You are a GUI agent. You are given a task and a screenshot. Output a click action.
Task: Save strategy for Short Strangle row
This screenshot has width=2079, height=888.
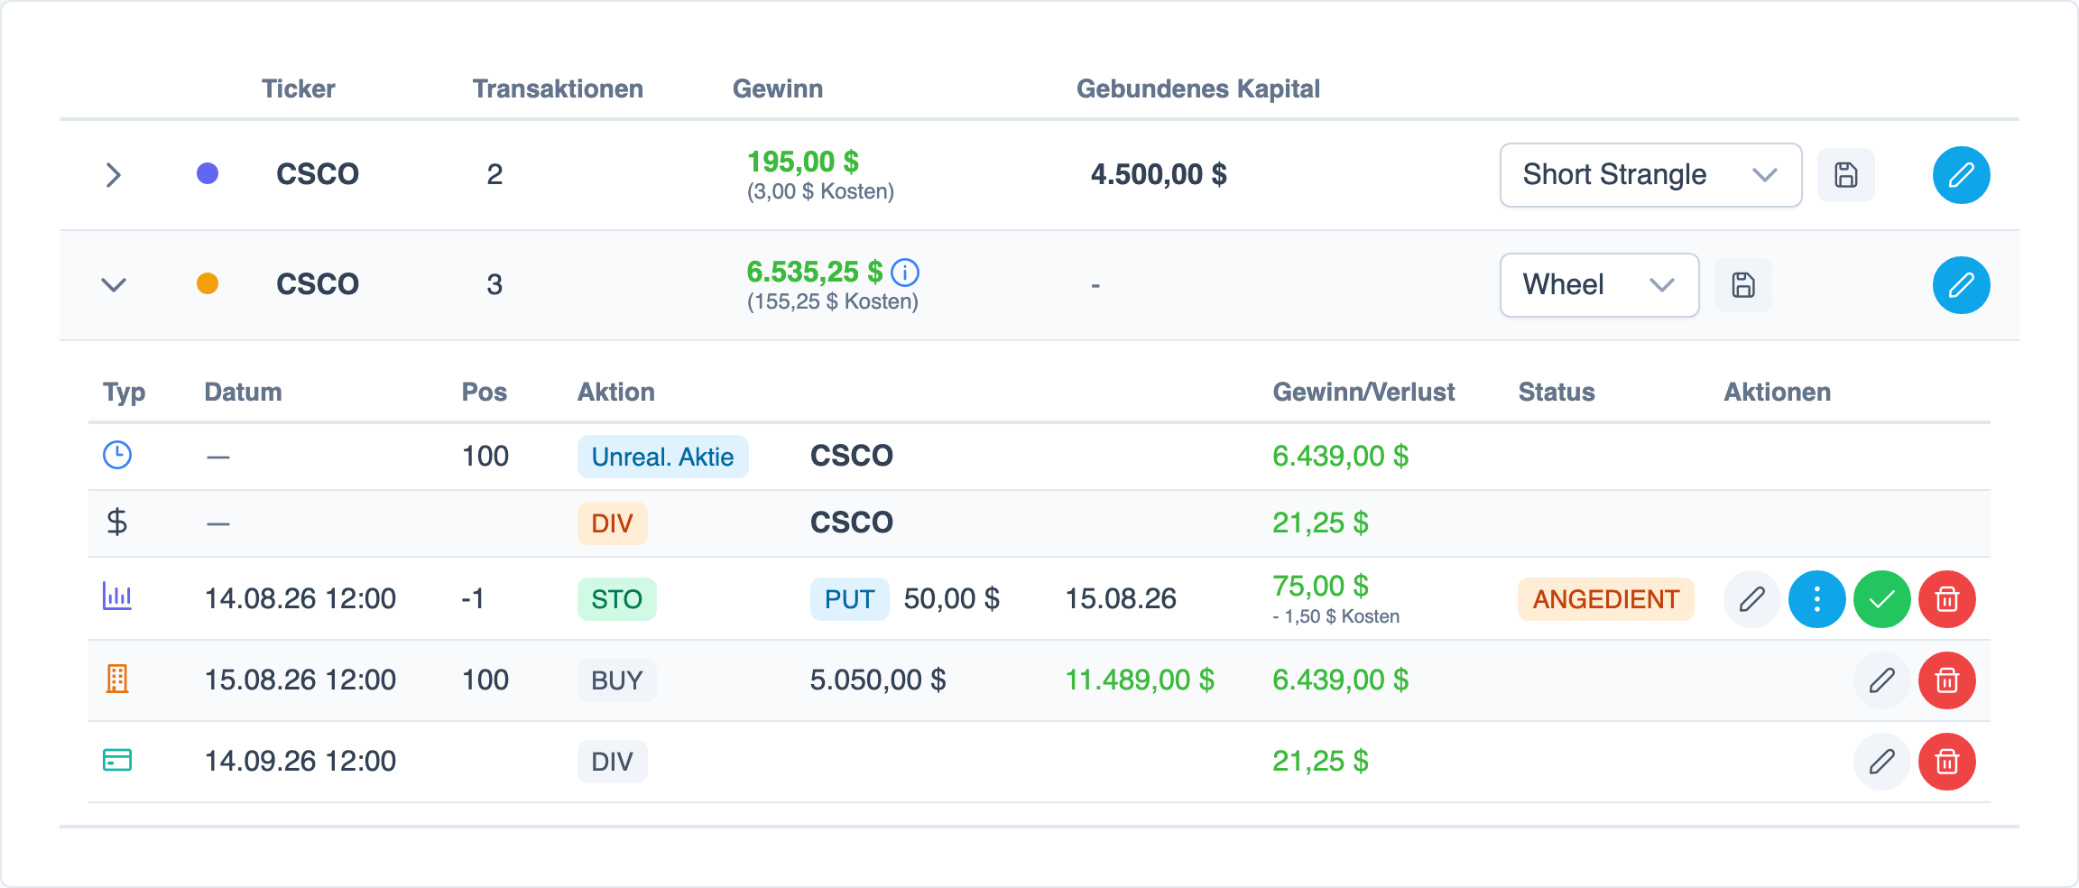point(1845,175)
